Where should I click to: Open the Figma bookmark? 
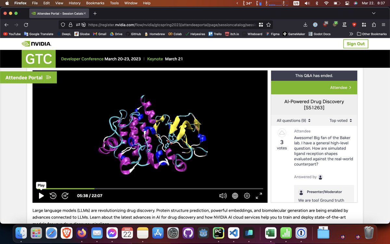pyautogui.click(x=273, y=34)
